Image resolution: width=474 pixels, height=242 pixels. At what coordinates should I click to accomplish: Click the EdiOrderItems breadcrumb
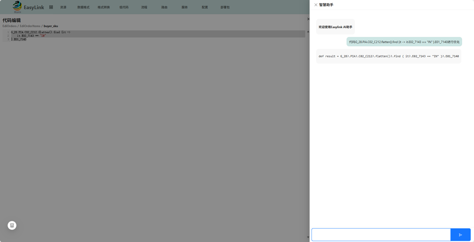tap(30, 26)
